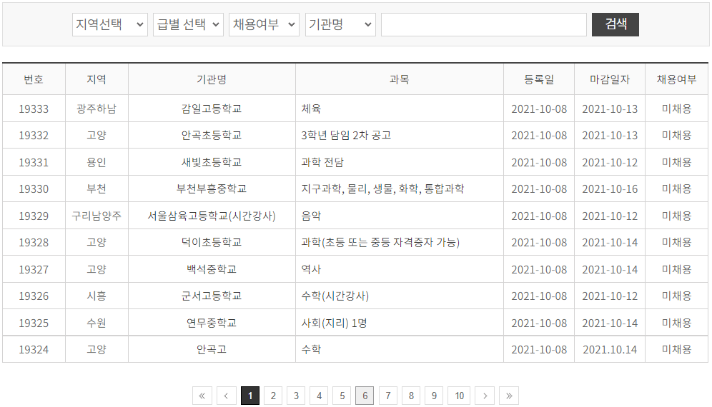
Task: Click subject 체육 in row 19333
Action: pos(311,109)
